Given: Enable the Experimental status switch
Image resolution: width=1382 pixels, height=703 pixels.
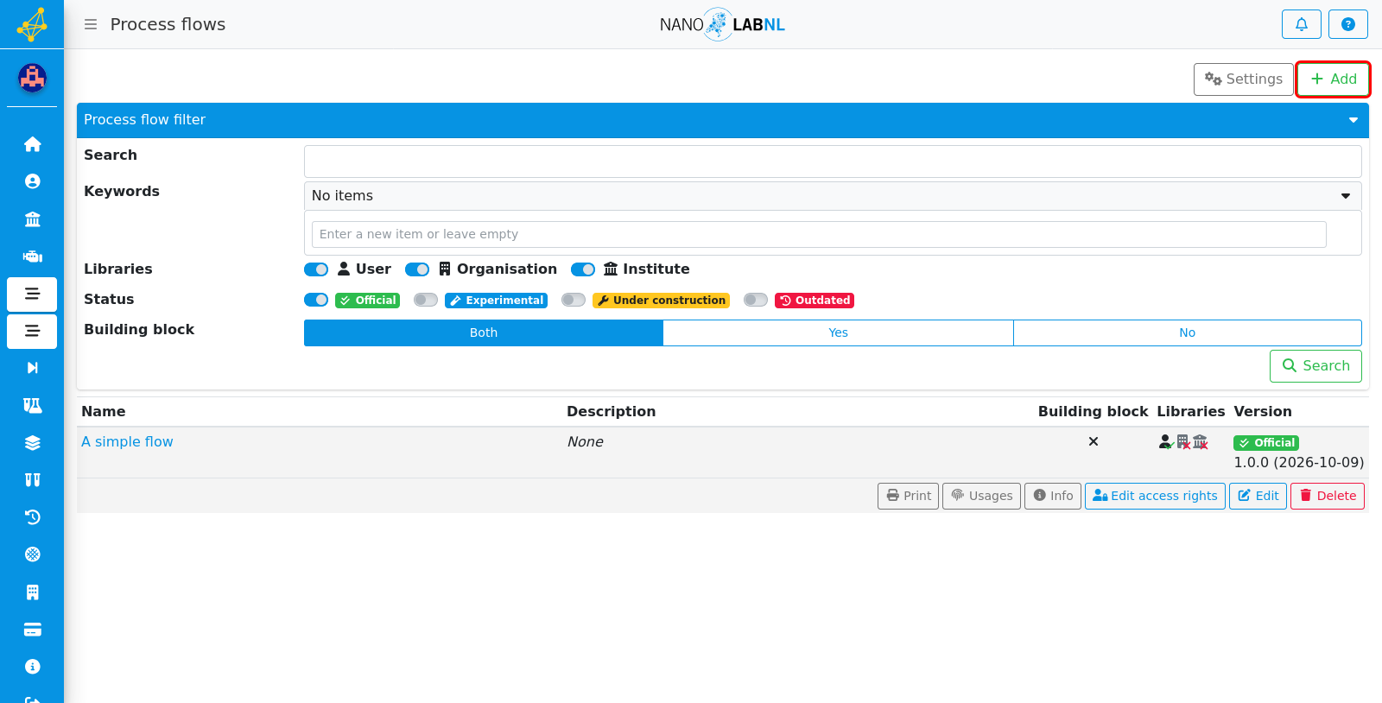Looking at the screenshot, I should [x=426, y=300].
